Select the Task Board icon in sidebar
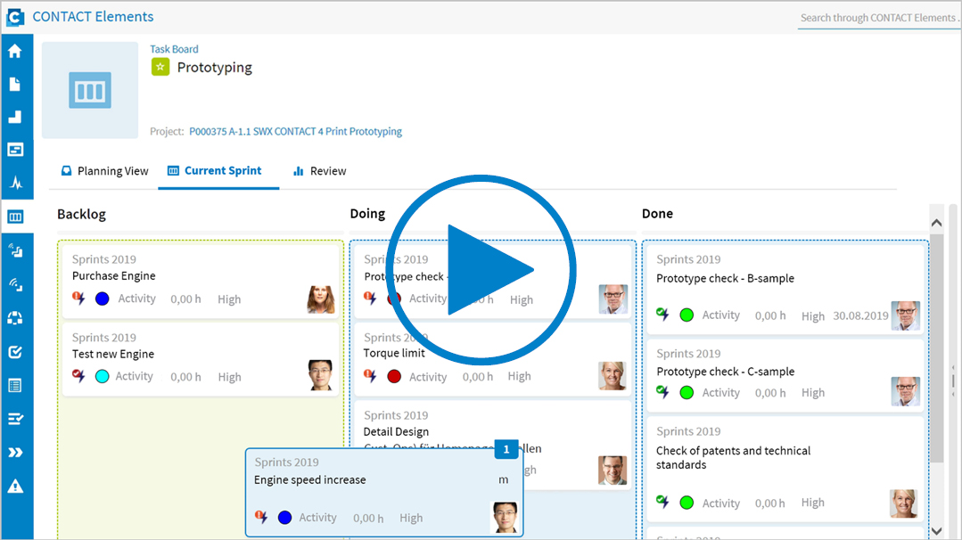 tap(15, 217)
